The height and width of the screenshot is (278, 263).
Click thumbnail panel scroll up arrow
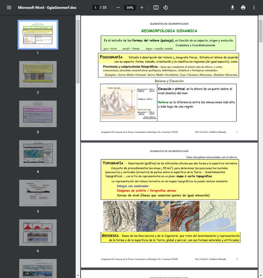(x=78, y=17)
